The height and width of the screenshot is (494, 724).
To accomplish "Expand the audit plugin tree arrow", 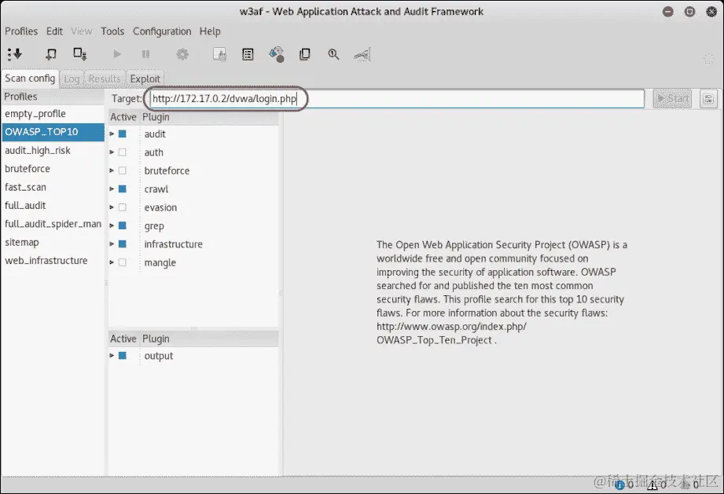I will tap(112, 134).
